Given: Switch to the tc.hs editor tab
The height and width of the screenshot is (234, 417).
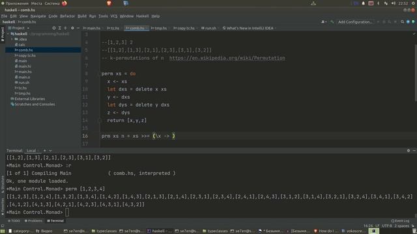Looking at the screenshot, I should pyautogui.click(x=113, y=28).
